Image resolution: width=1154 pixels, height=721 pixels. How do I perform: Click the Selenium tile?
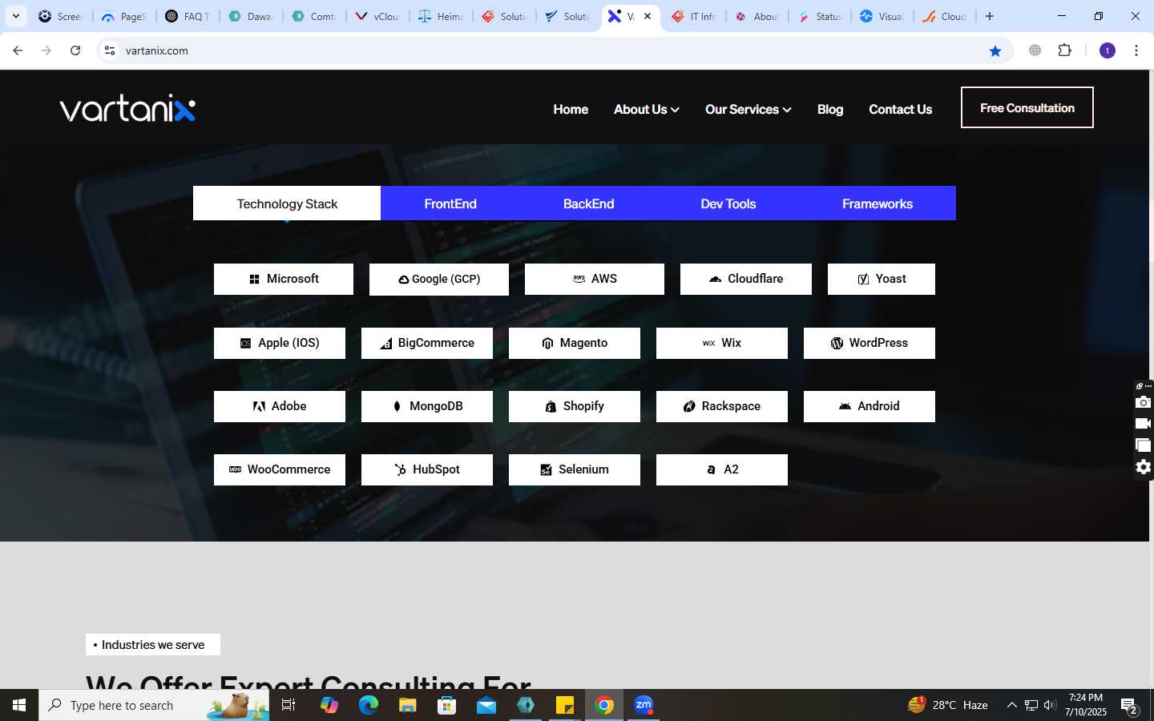pyautogui.click(x=575, y=469)
